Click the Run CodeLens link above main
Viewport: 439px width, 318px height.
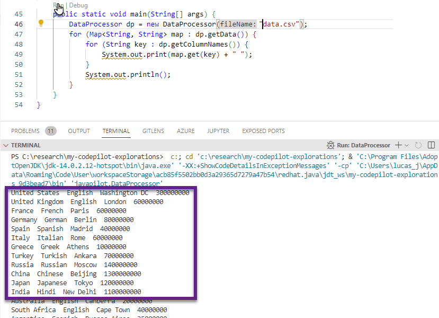tap(58, 5)
